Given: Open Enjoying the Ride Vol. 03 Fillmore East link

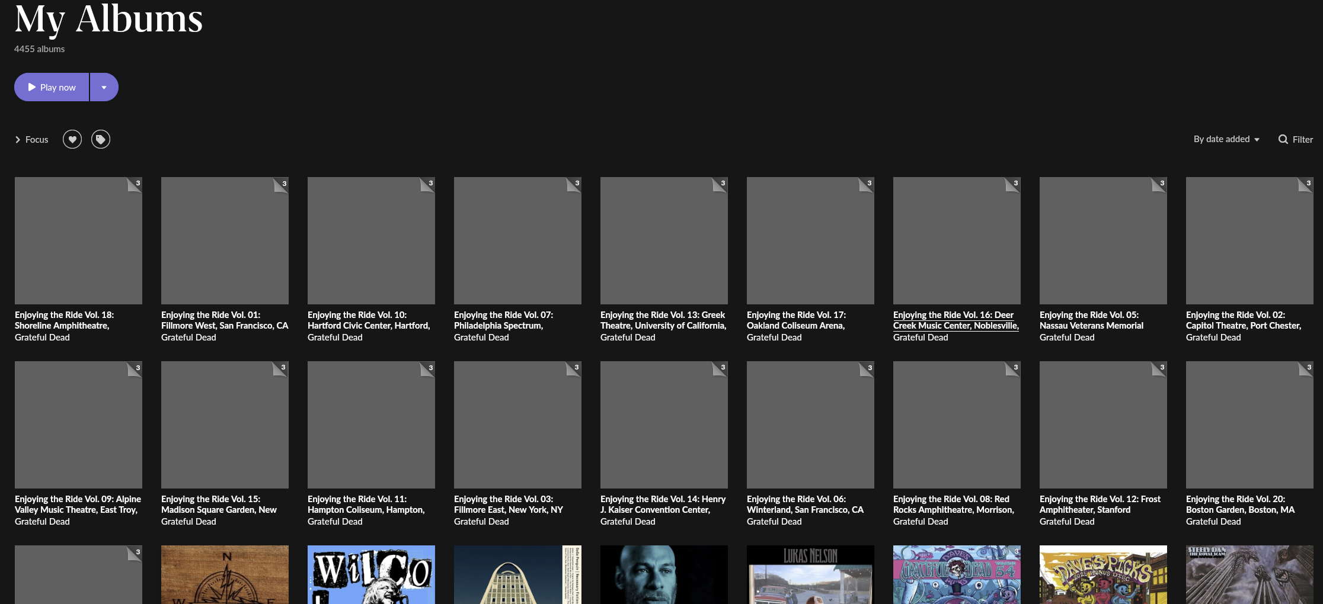Looking at the screenshot, I should click(509, 505).
